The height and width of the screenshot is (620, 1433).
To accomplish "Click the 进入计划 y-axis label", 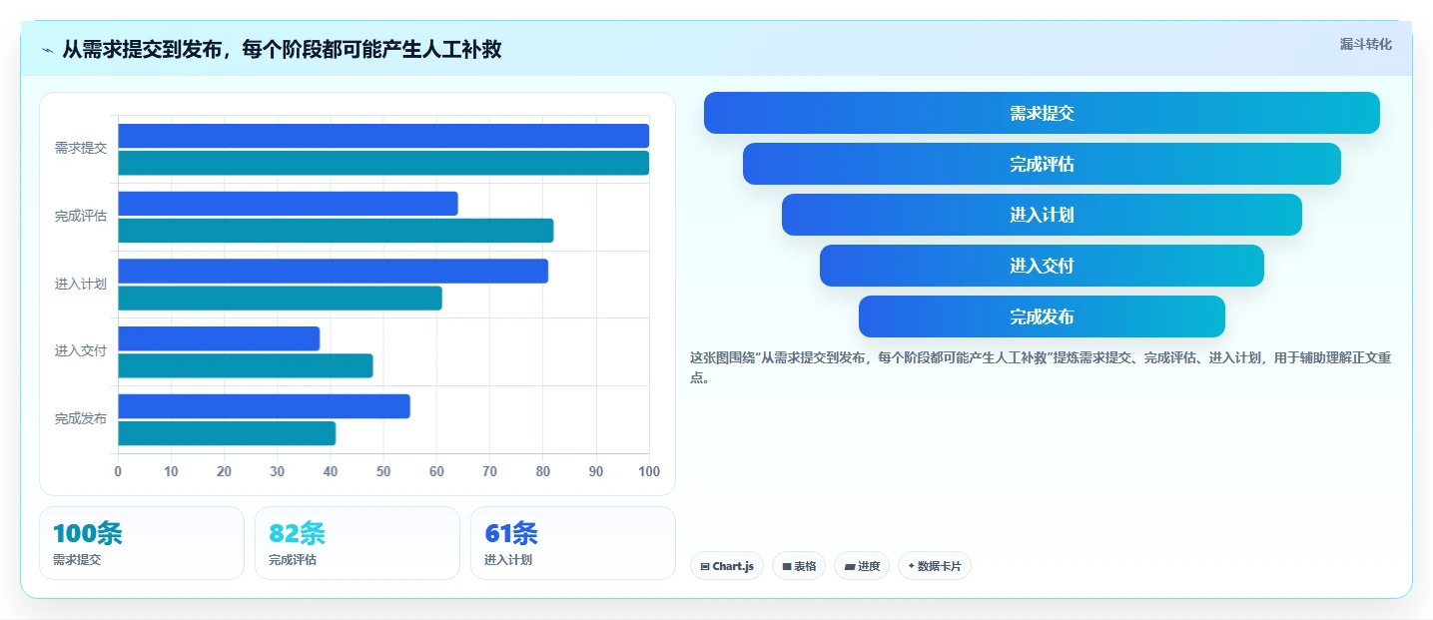I will point(81,284).
